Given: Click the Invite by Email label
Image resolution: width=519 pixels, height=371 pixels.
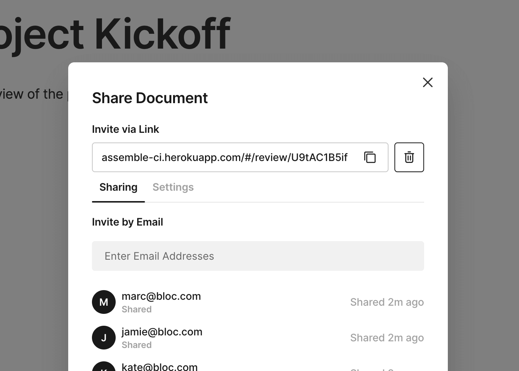Looking at the screenshot, I should pyautogui.click(x=128, y=222).
